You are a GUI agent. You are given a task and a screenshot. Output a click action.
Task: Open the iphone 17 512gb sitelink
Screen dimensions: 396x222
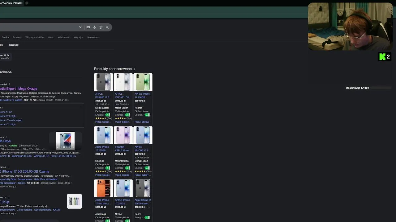tap(8, 116)
